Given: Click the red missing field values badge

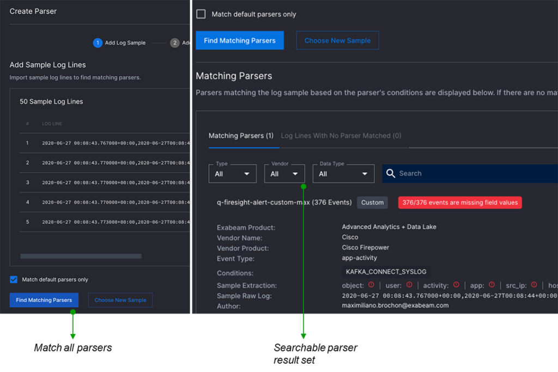Looking at the screenshot, I should (x=459, y=203).
